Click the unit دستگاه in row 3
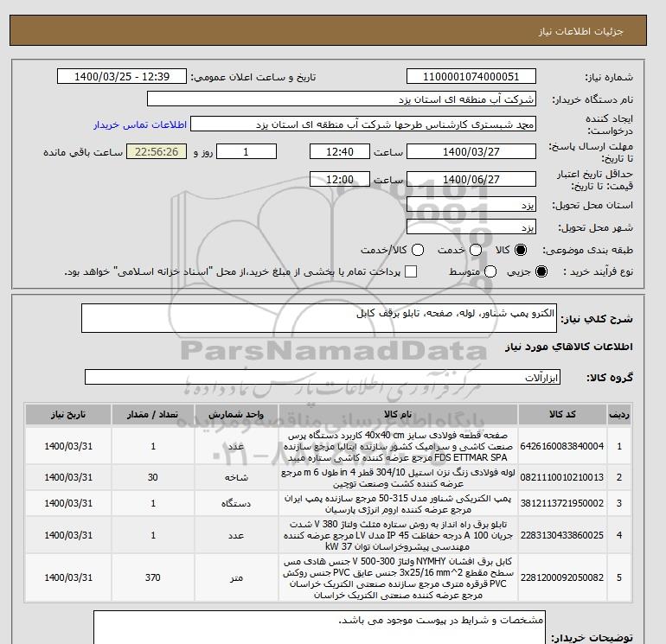 (236, 504)
